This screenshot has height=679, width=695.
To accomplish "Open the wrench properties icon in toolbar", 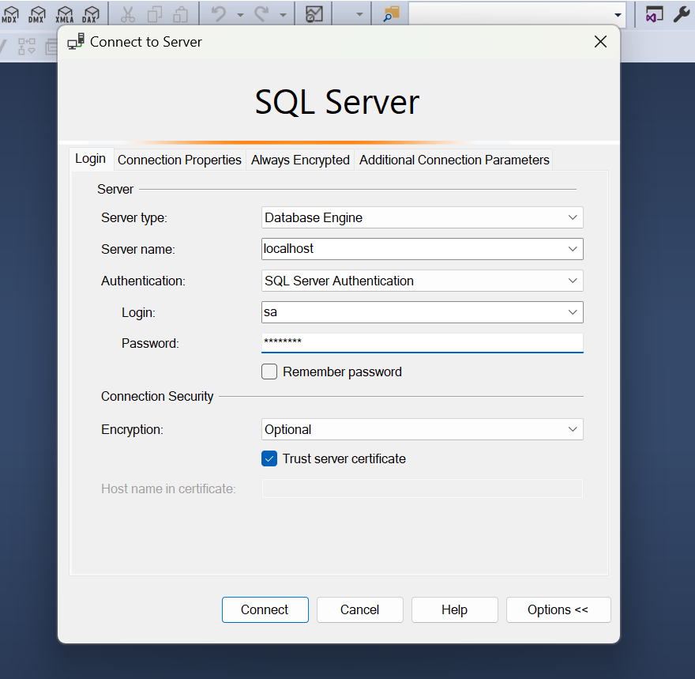I will pos(681,14).
